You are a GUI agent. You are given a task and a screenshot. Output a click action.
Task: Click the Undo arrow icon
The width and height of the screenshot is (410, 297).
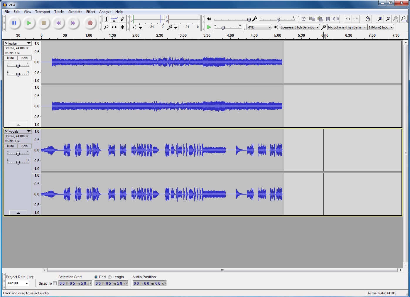point(347,19)
